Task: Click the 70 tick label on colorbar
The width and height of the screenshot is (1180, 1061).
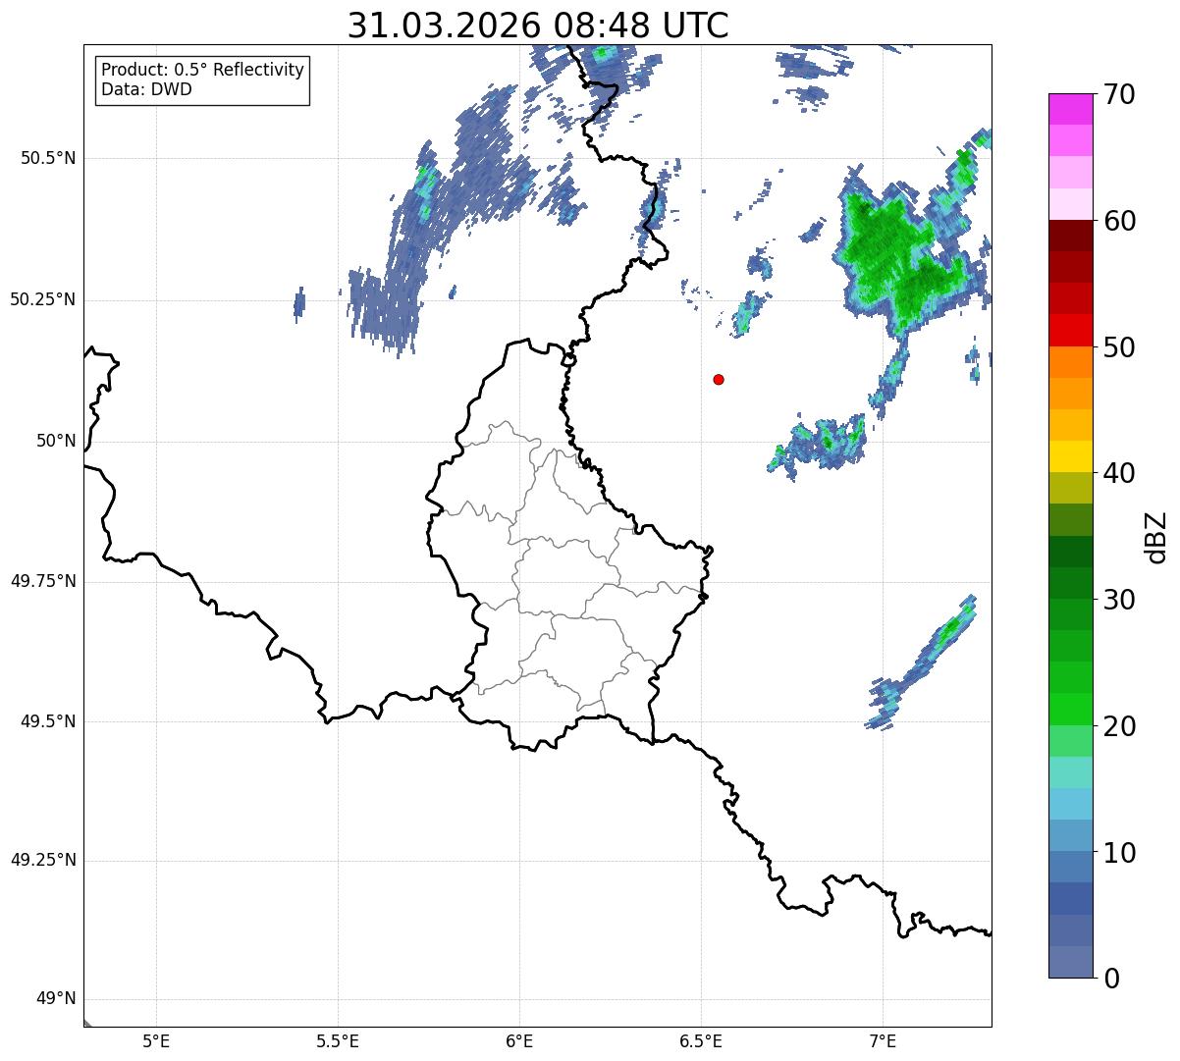Action: point(1119,94)
